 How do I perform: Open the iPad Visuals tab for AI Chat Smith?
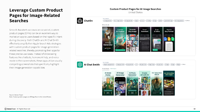113,69
